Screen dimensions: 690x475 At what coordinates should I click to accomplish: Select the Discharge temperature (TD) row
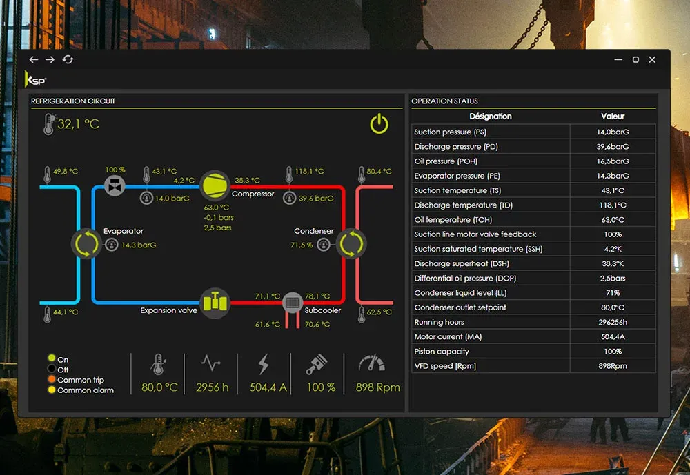pos(491,205)
